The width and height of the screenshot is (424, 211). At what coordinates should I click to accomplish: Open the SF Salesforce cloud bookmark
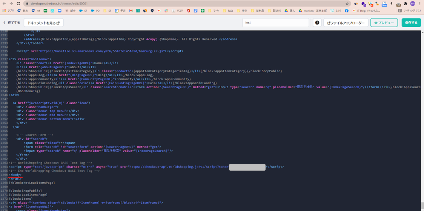click(x=83, y=11)
